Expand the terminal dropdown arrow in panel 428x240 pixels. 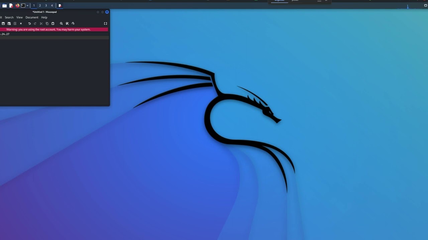click(x=27, y=6)
